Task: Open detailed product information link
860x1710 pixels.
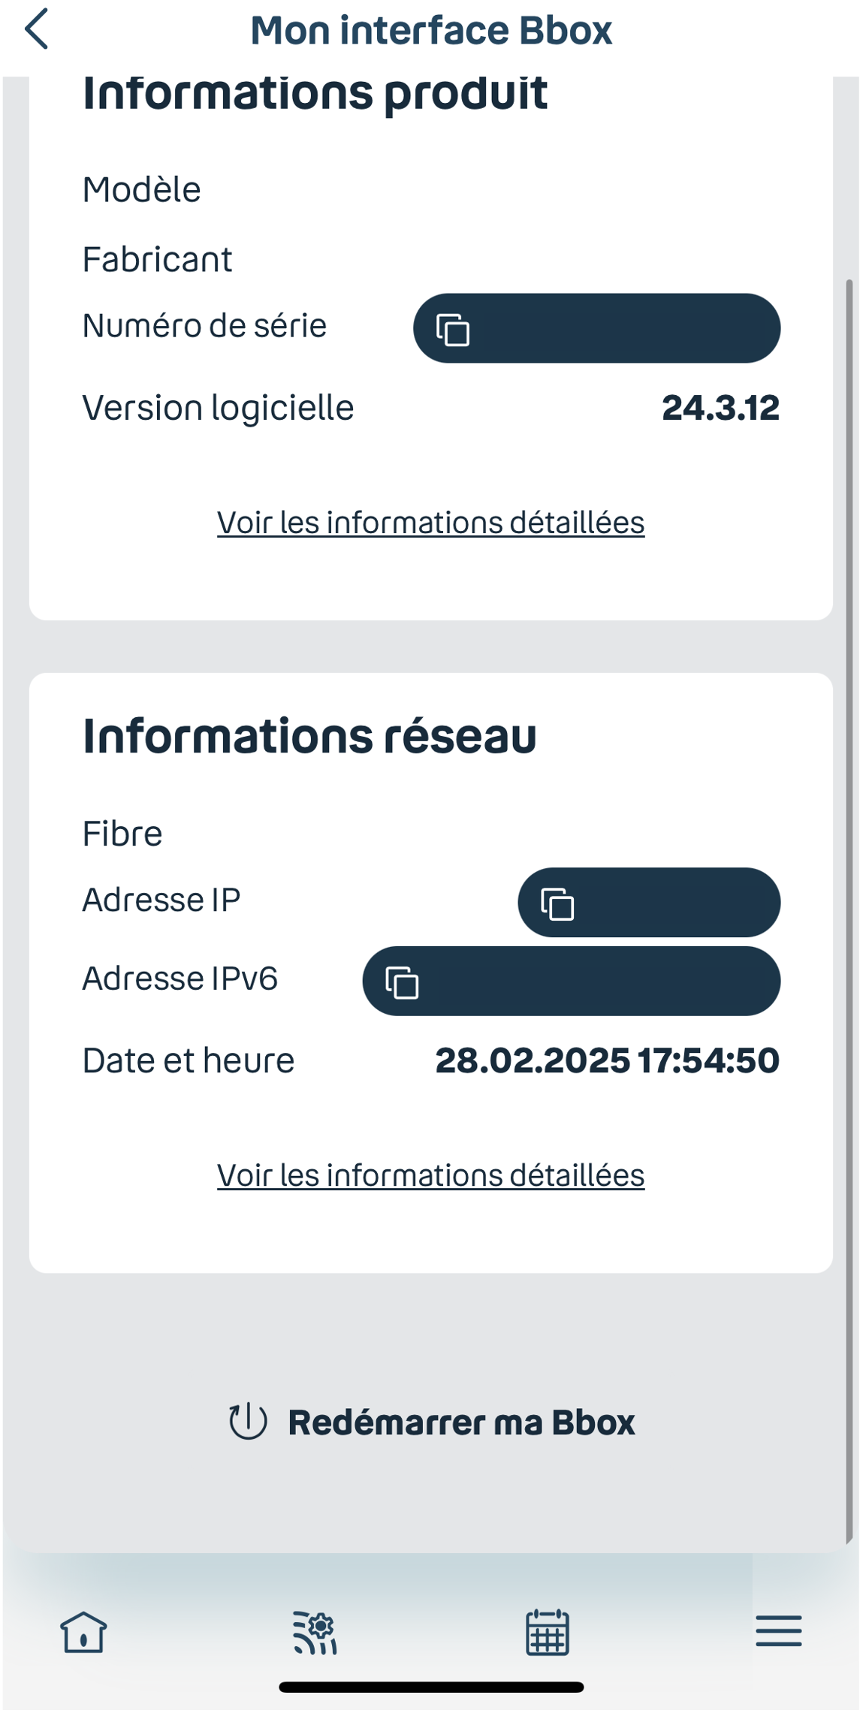Action: [430, 522]
